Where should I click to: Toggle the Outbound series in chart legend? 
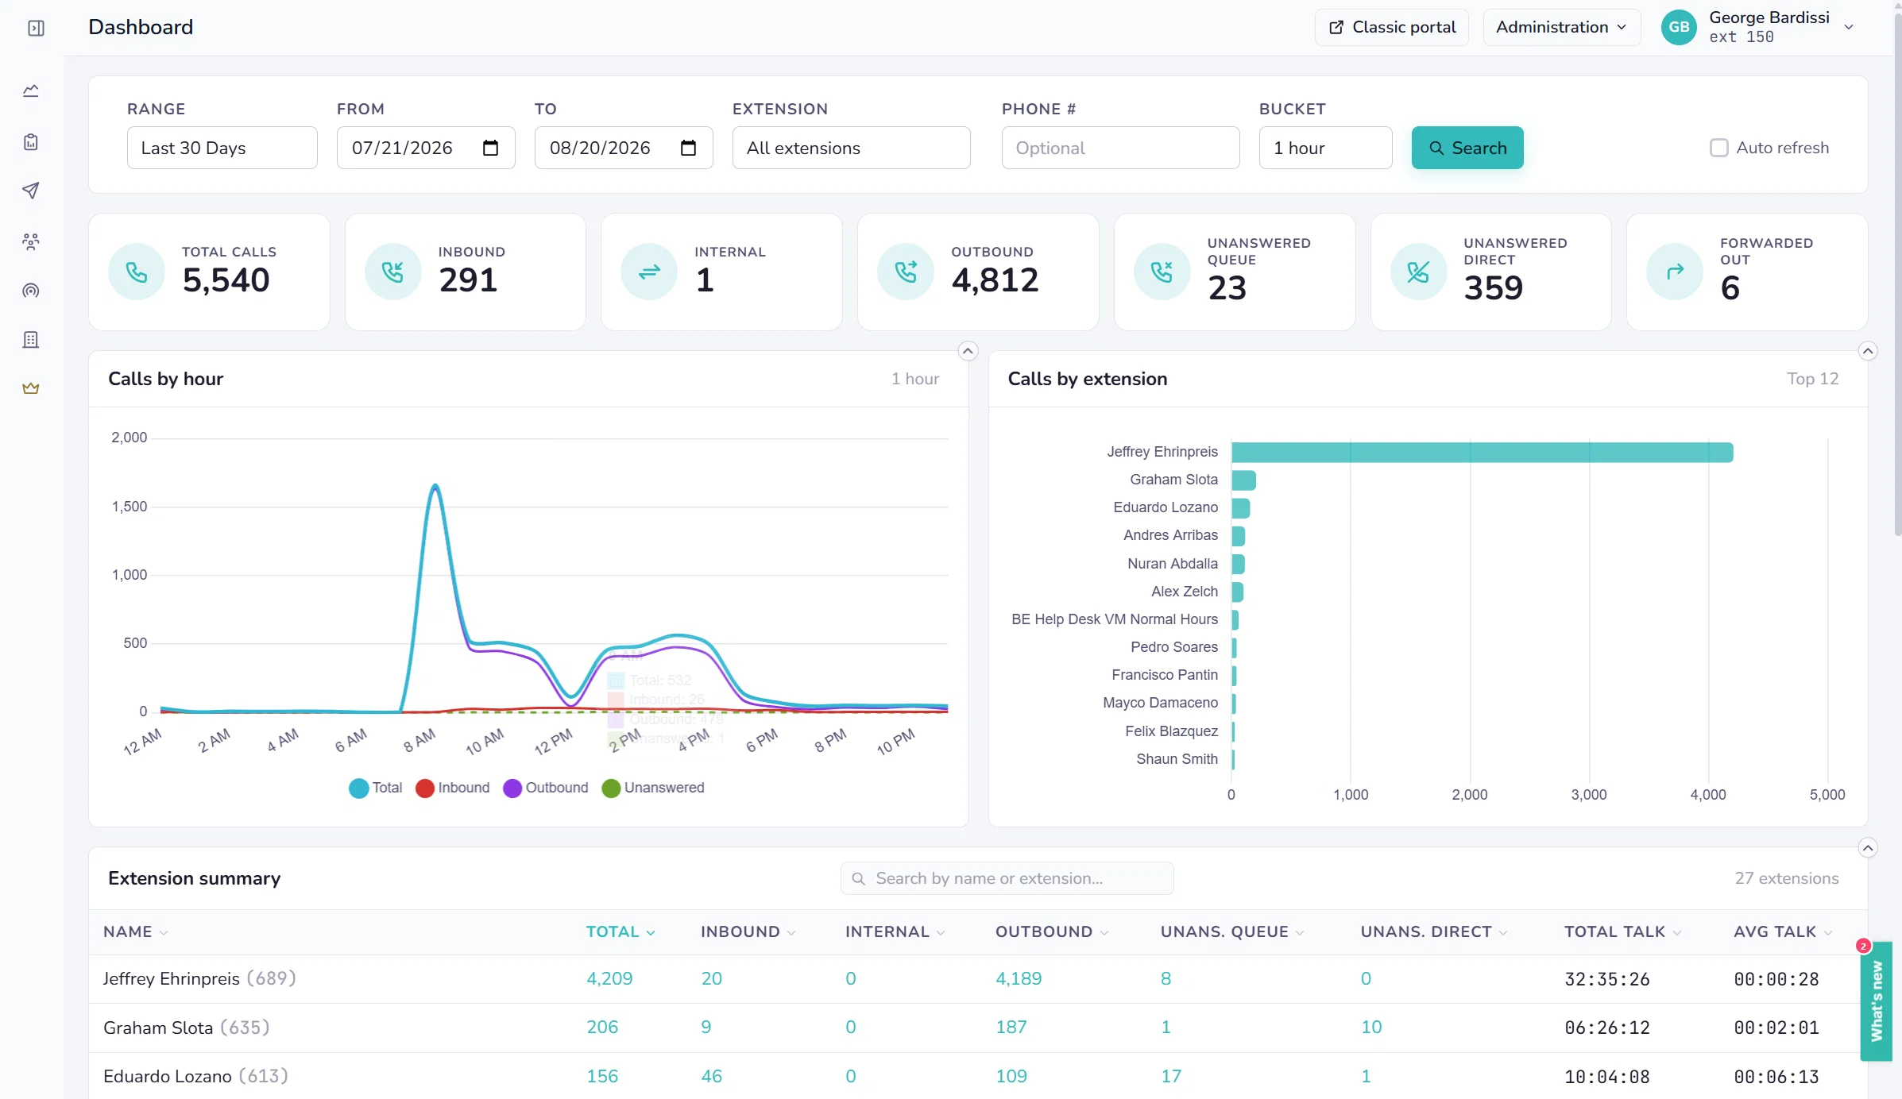point(546,788)
